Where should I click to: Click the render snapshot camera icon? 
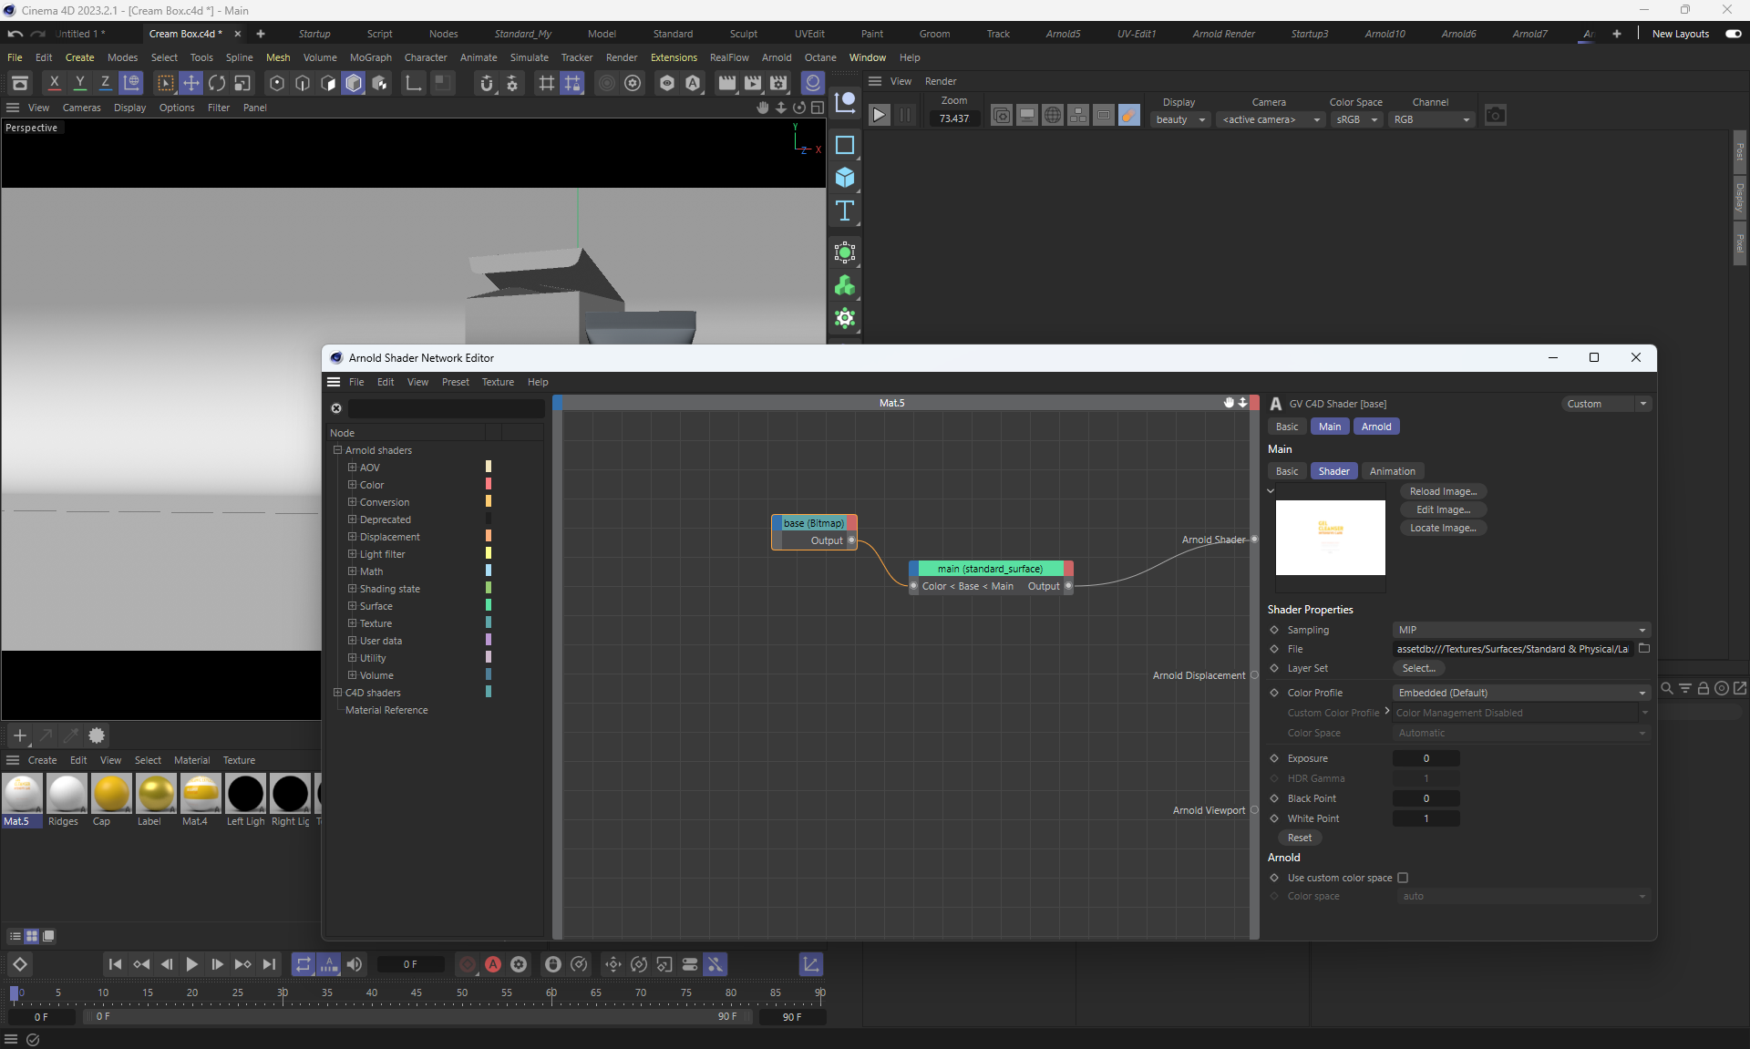pos(1495,116)
